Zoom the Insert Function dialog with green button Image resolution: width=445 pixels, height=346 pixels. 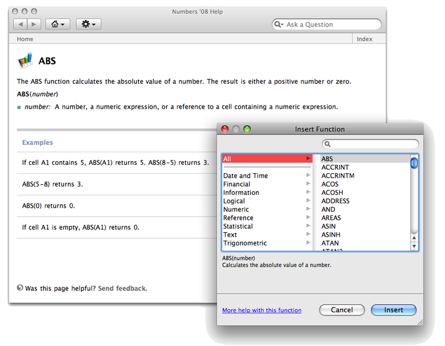(x=247, y=129)
